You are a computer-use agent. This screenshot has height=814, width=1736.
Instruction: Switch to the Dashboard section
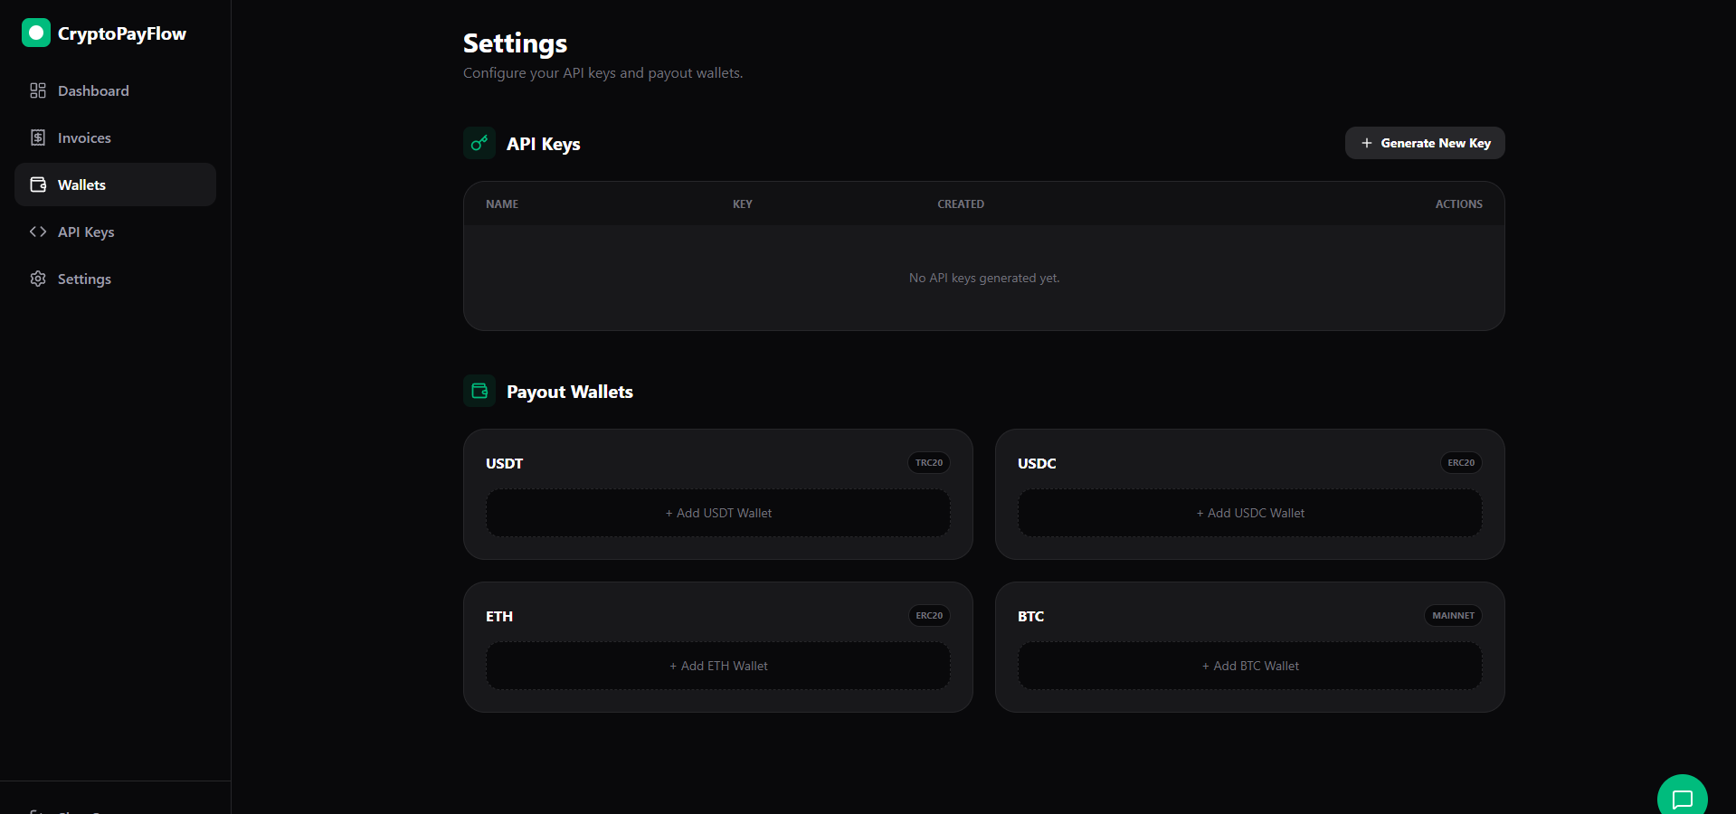93,90
